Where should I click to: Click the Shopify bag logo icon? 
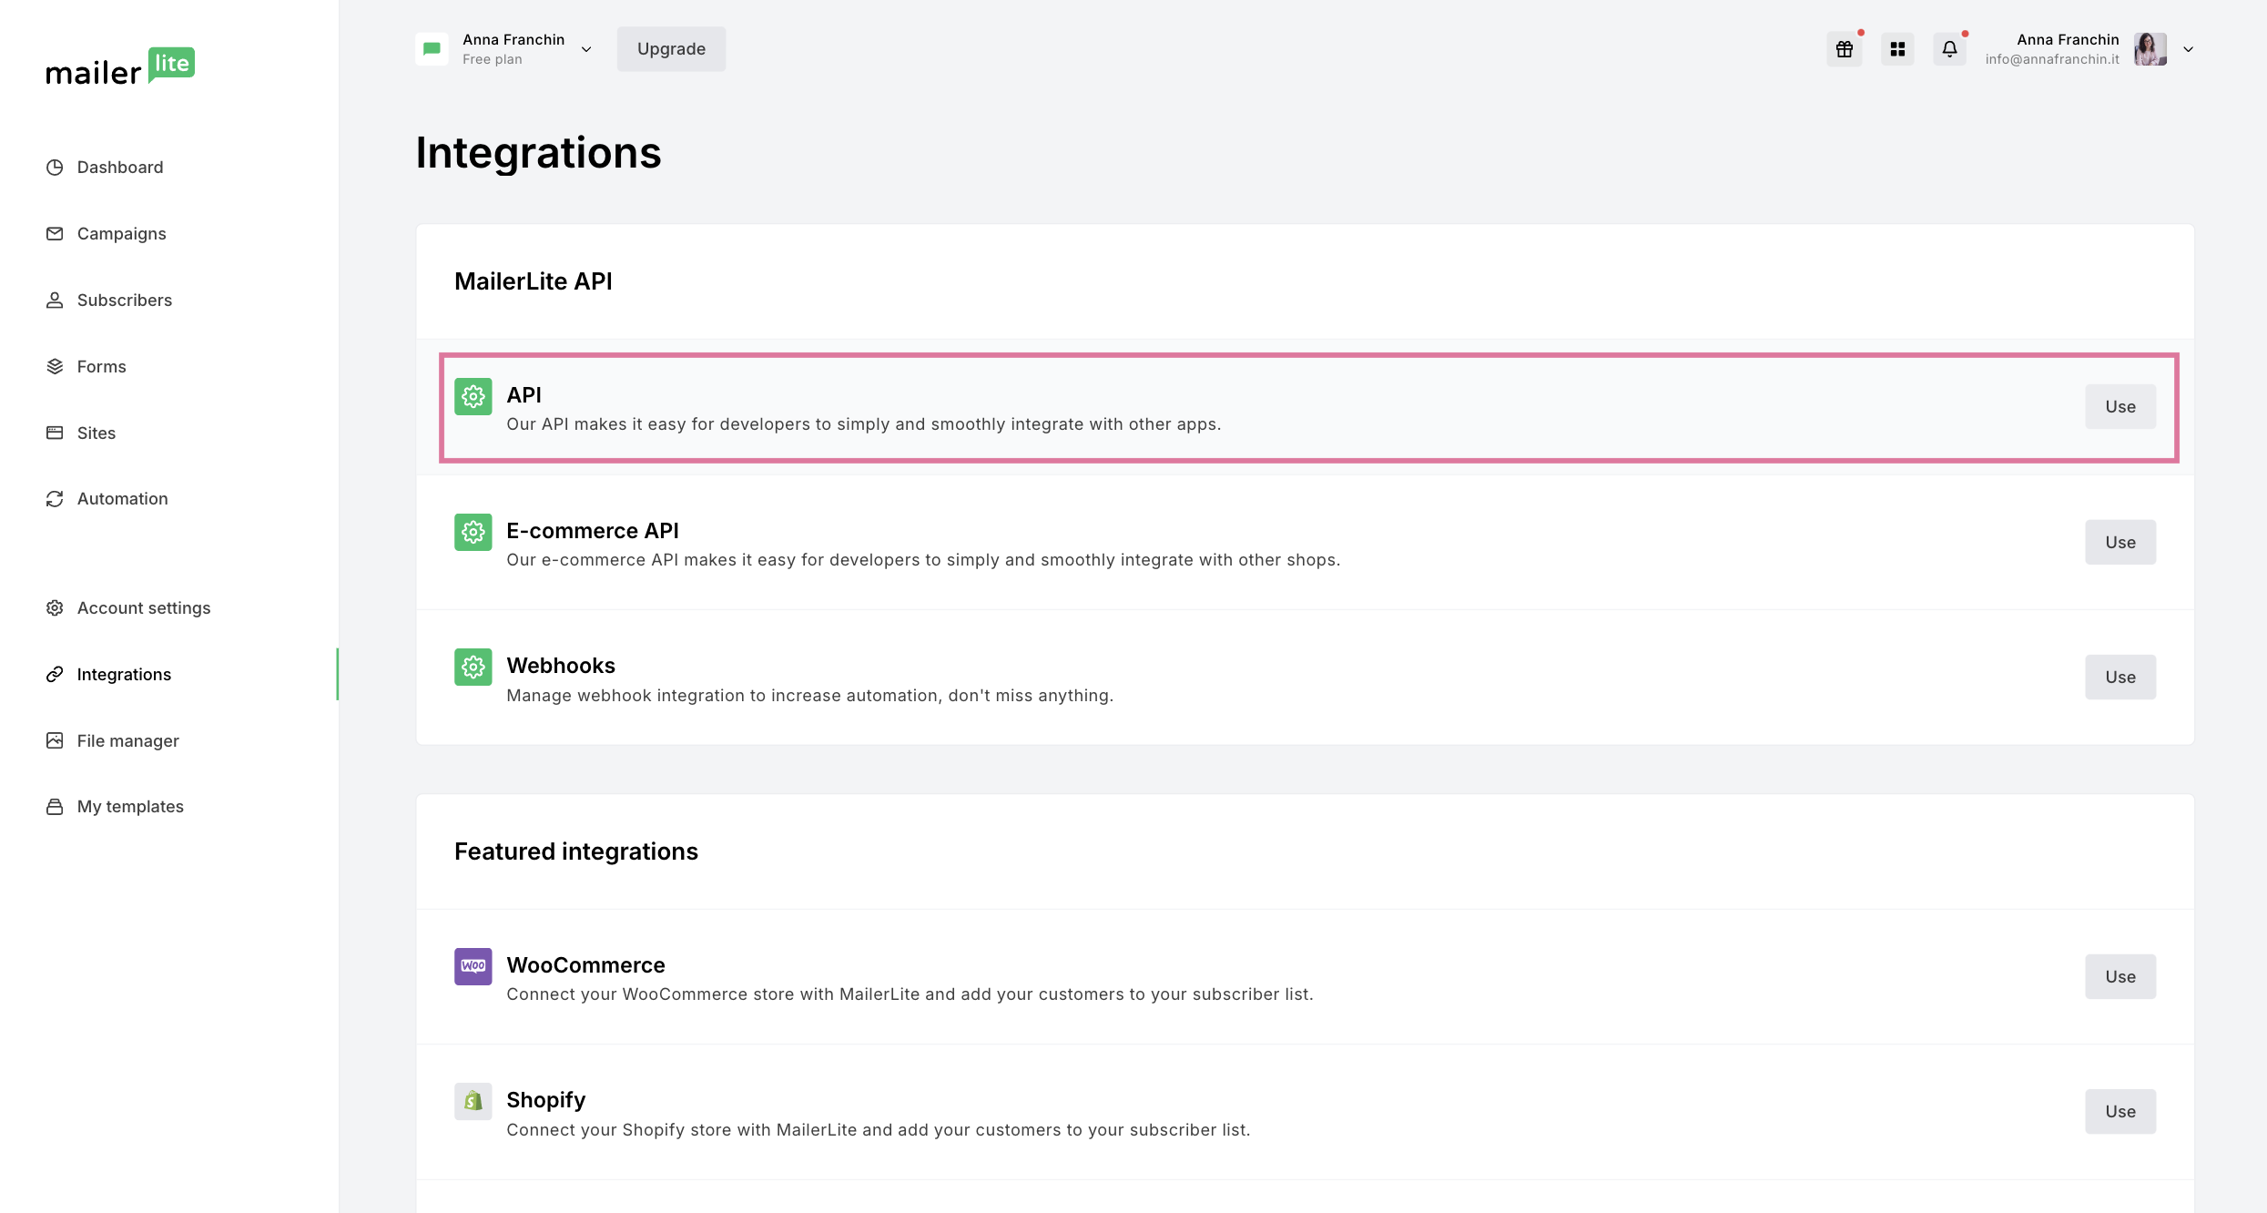[473, 1101]
